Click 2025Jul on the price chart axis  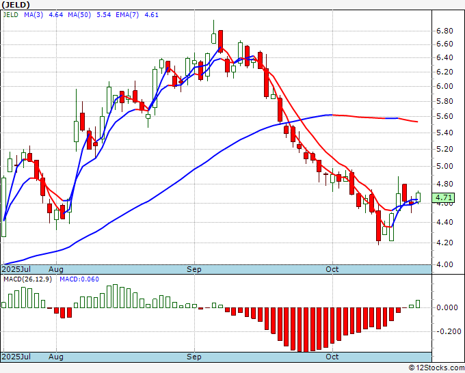pyautogui.click(x=16, y=269)
